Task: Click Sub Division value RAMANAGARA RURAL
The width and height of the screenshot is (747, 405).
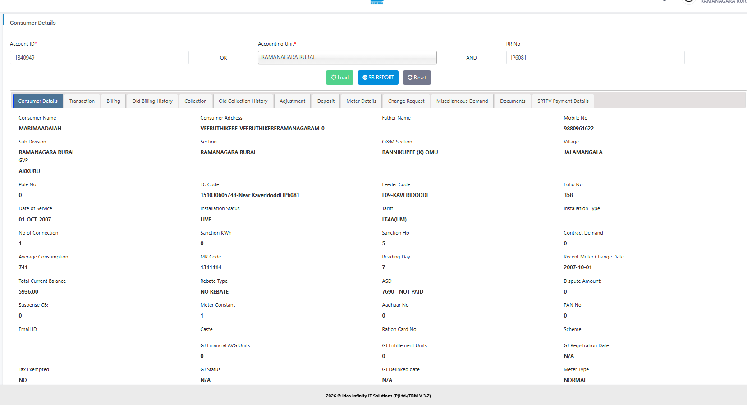Action: click(47, 152)
